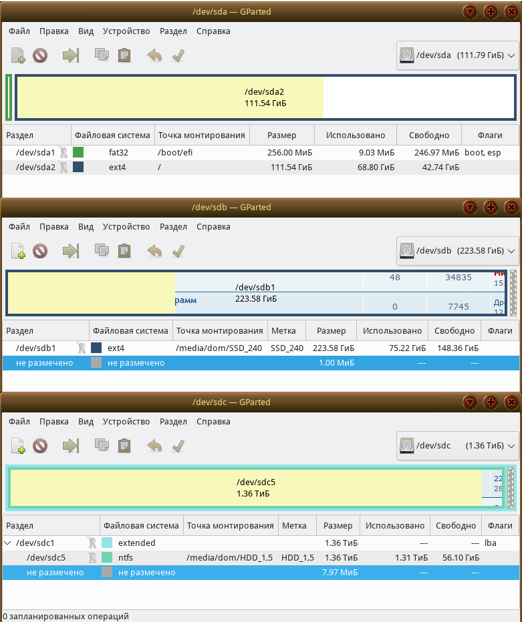Viewport: 522px width, 622px height.
Task: Click Paste partition icon in /dev/sda window
Action: 124,55
